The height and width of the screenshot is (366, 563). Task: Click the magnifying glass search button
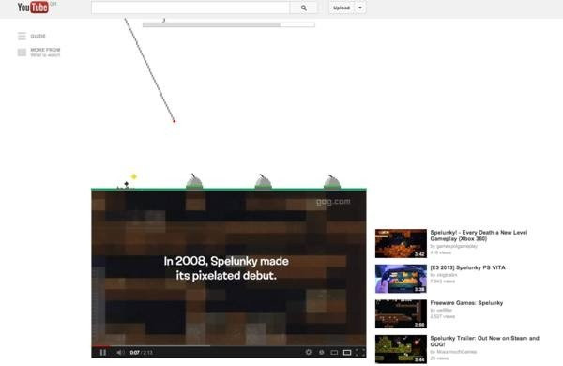pyautogui.click(x=304, y=8)
